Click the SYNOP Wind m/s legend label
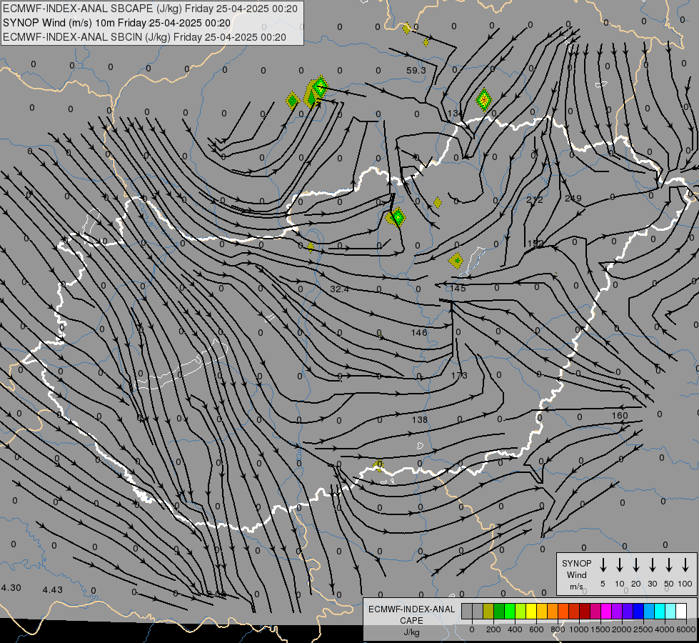 [576, 574]
